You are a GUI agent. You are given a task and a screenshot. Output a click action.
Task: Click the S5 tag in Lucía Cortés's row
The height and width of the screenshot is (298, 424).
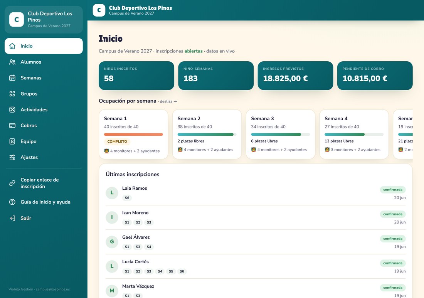coord(171,271)
